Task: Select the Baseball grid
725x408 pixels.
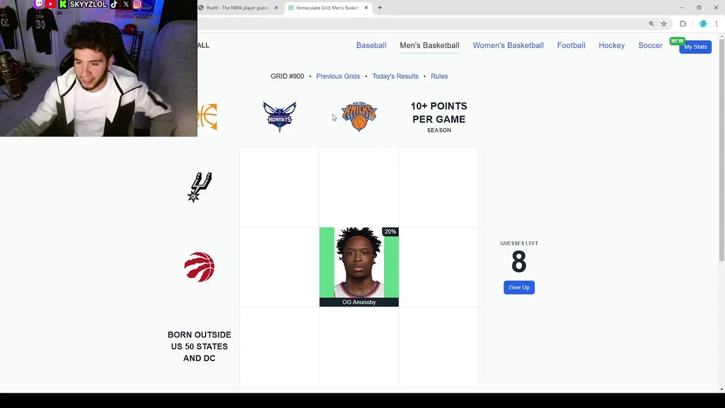Action: pos(371,45)
